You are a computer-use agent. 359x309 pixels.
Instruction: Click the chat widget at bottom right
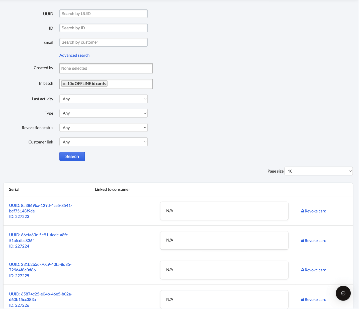tap(343, 293)
